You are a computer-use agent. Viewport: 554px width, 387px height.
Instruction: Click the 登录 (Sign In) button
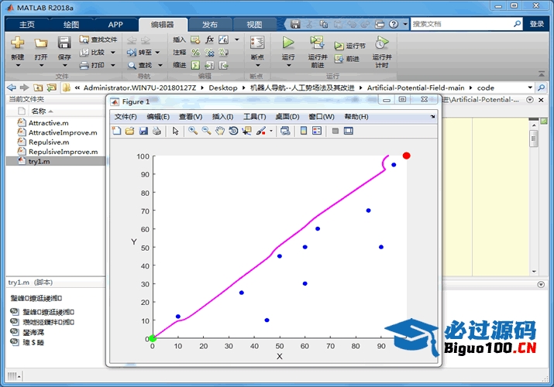(x=537, y=24)
